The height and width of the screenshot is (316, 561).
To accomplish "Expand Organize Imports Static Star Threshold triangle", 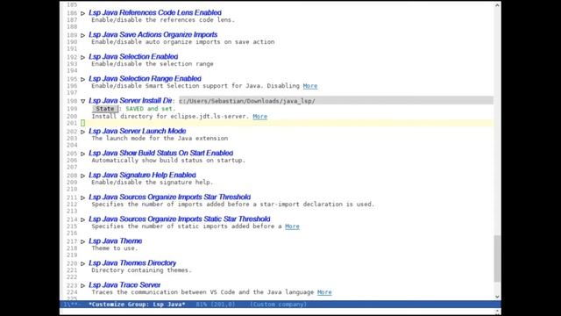I will coord(82,219).
